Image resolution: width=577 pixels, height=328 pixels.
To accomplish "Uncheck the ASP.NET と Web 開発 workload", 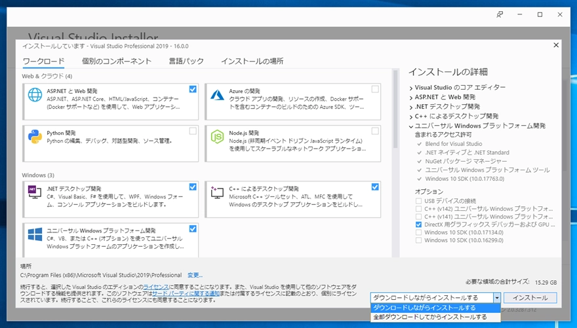I will point(193,89).
